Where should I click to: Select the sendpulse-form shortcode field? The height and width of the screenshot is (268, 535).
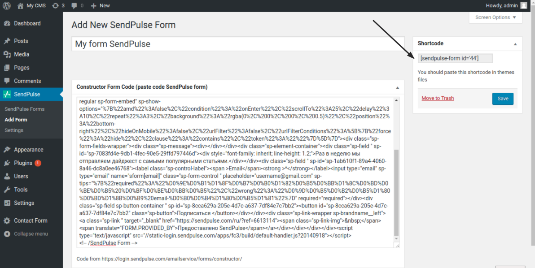455,58
